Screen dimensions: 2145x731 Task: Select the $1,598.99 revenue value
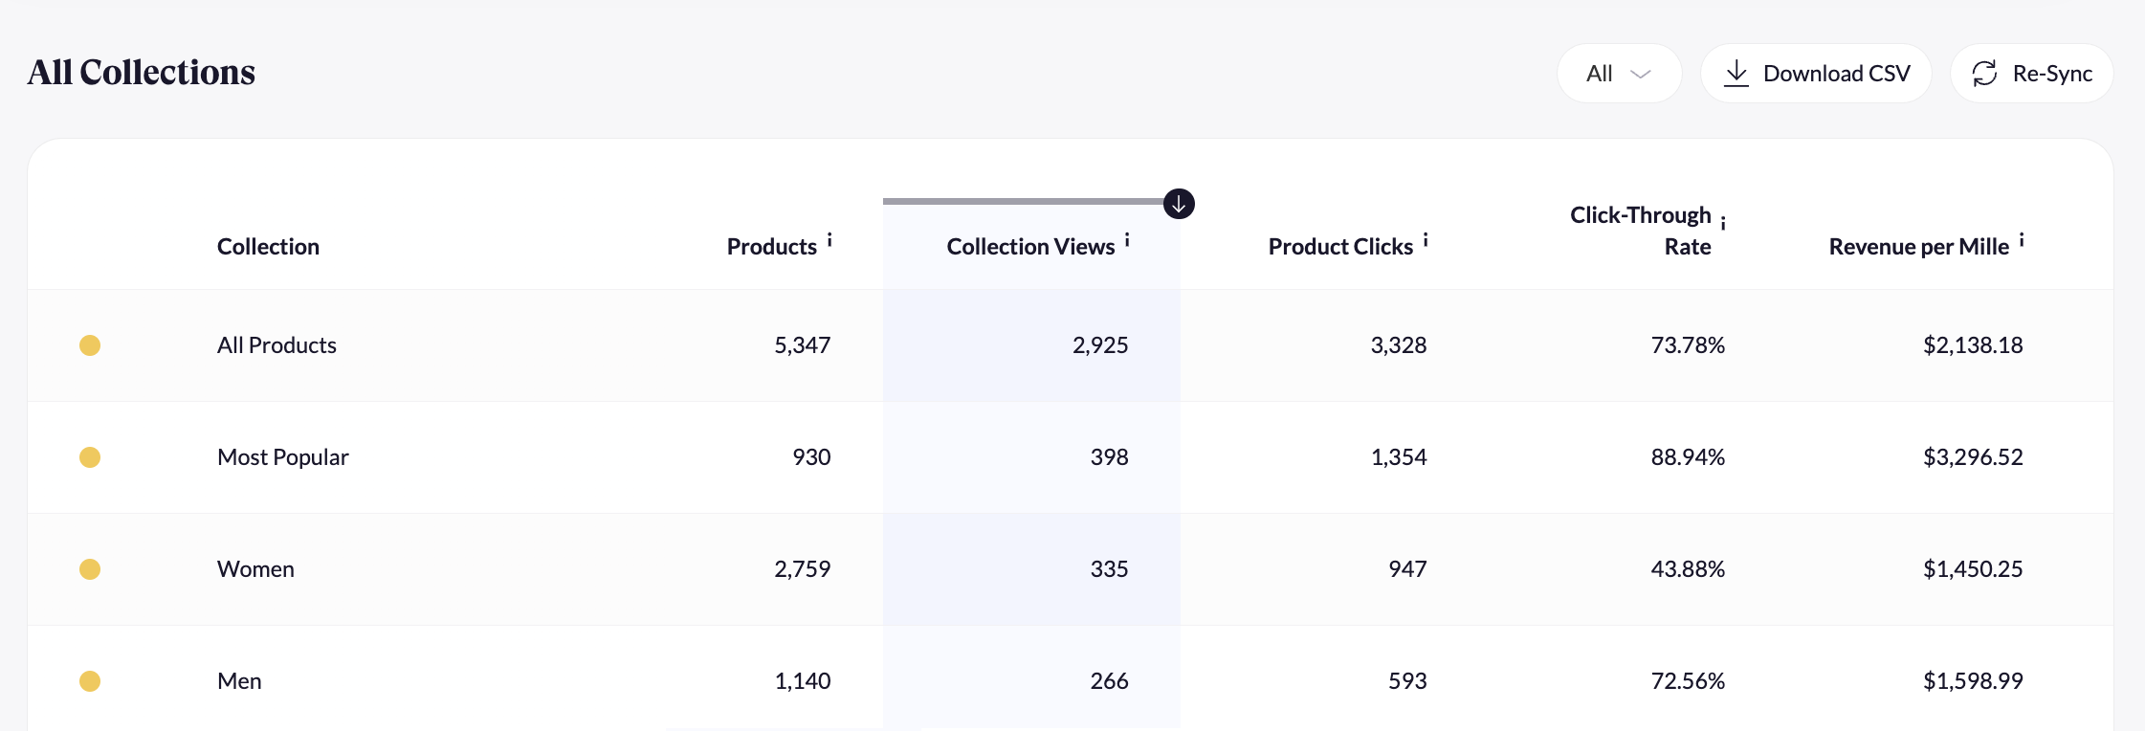click(x=1973, y=681)
